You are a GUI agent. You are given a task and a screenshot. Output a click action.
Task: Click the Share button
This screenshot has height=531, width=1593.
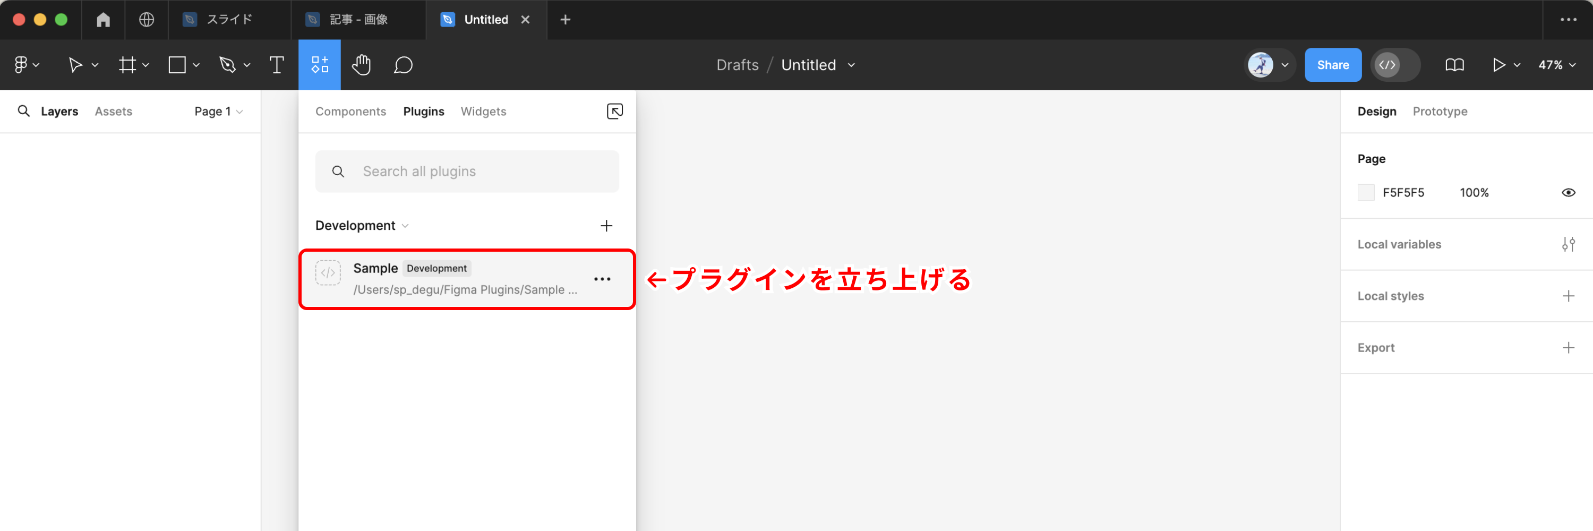point(1333,64)
